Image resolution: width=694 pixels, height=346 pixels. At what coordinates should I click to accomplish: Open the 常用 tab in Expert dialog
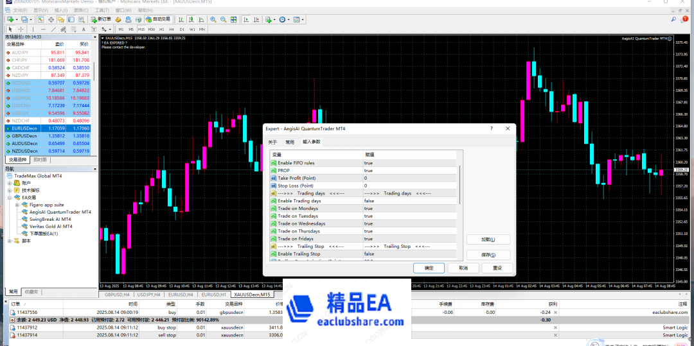click(x=290, y=142)
